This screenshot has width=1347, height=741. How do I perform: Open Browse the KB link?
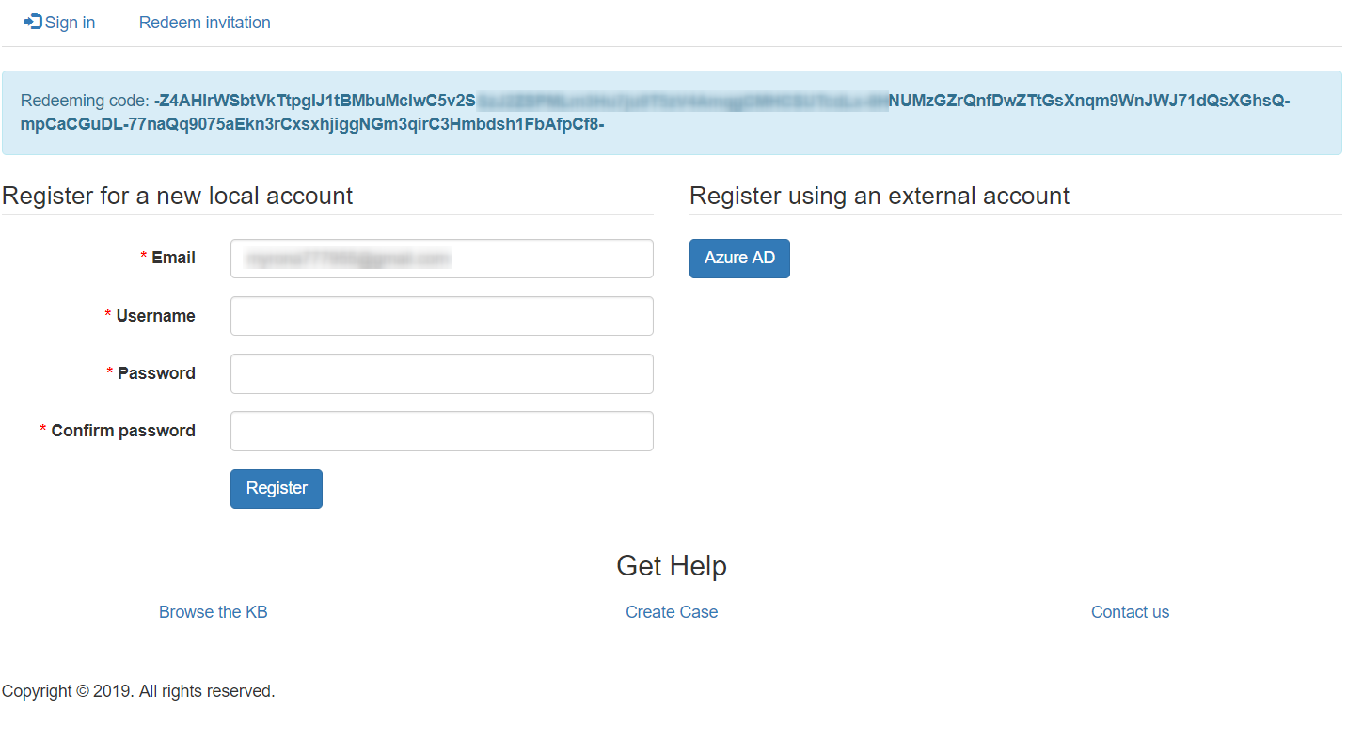(213, 611)
